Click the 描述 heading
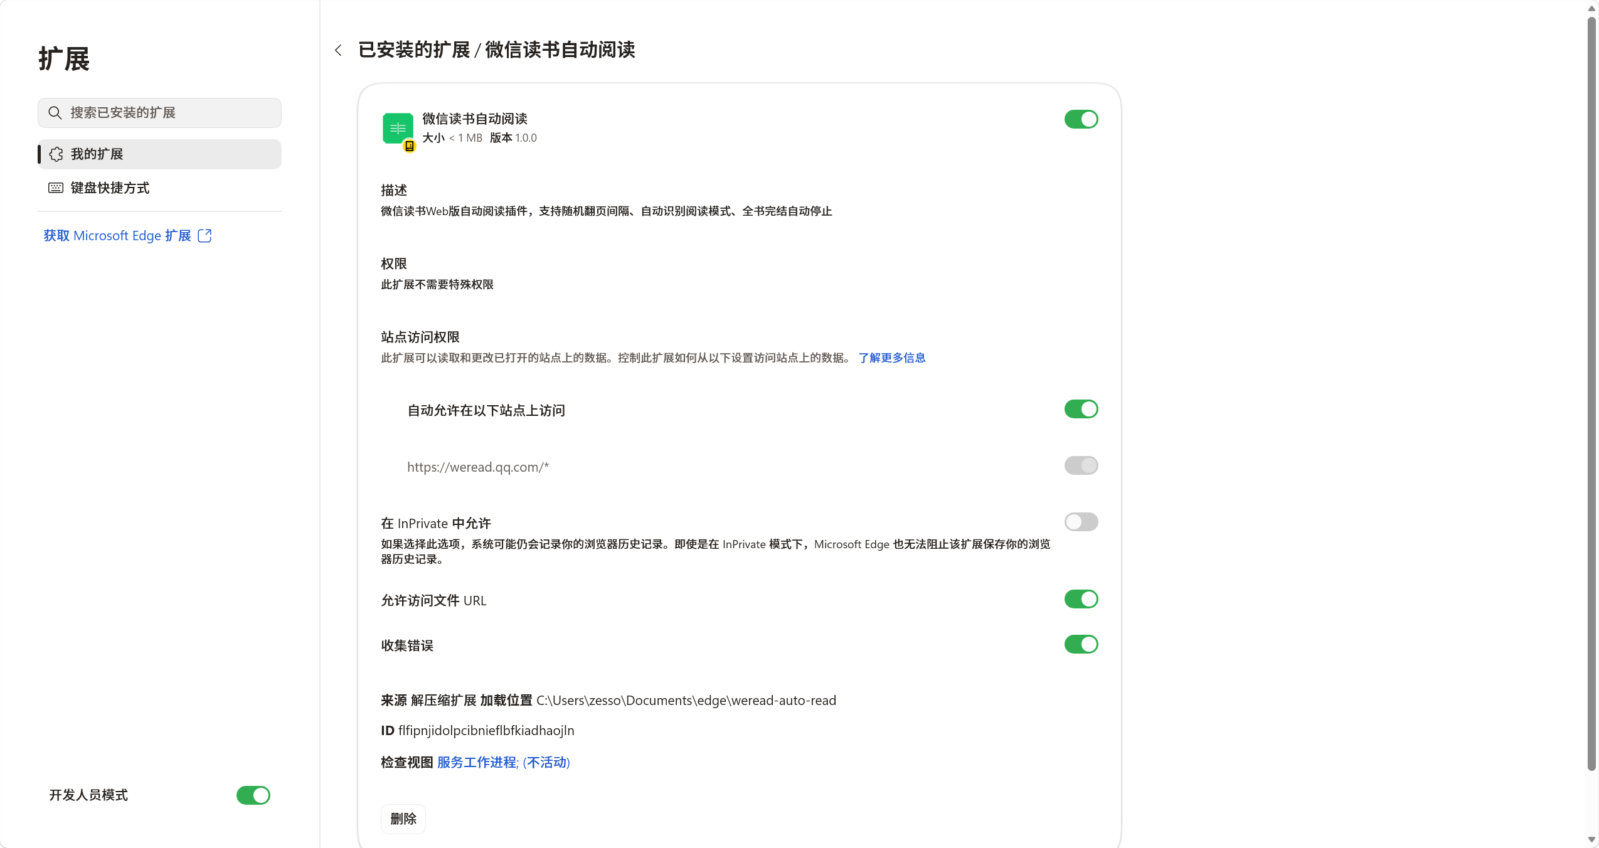This screenshot has width=1599, height=848. [x=393, y=190]
